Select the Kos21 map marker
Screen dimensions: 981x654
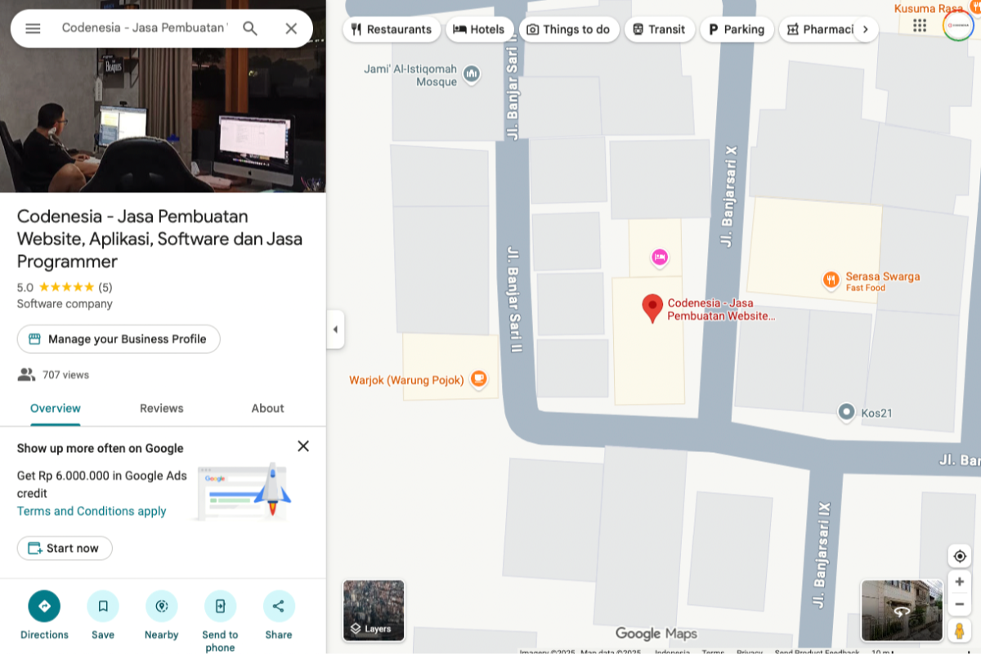point(846,412)
